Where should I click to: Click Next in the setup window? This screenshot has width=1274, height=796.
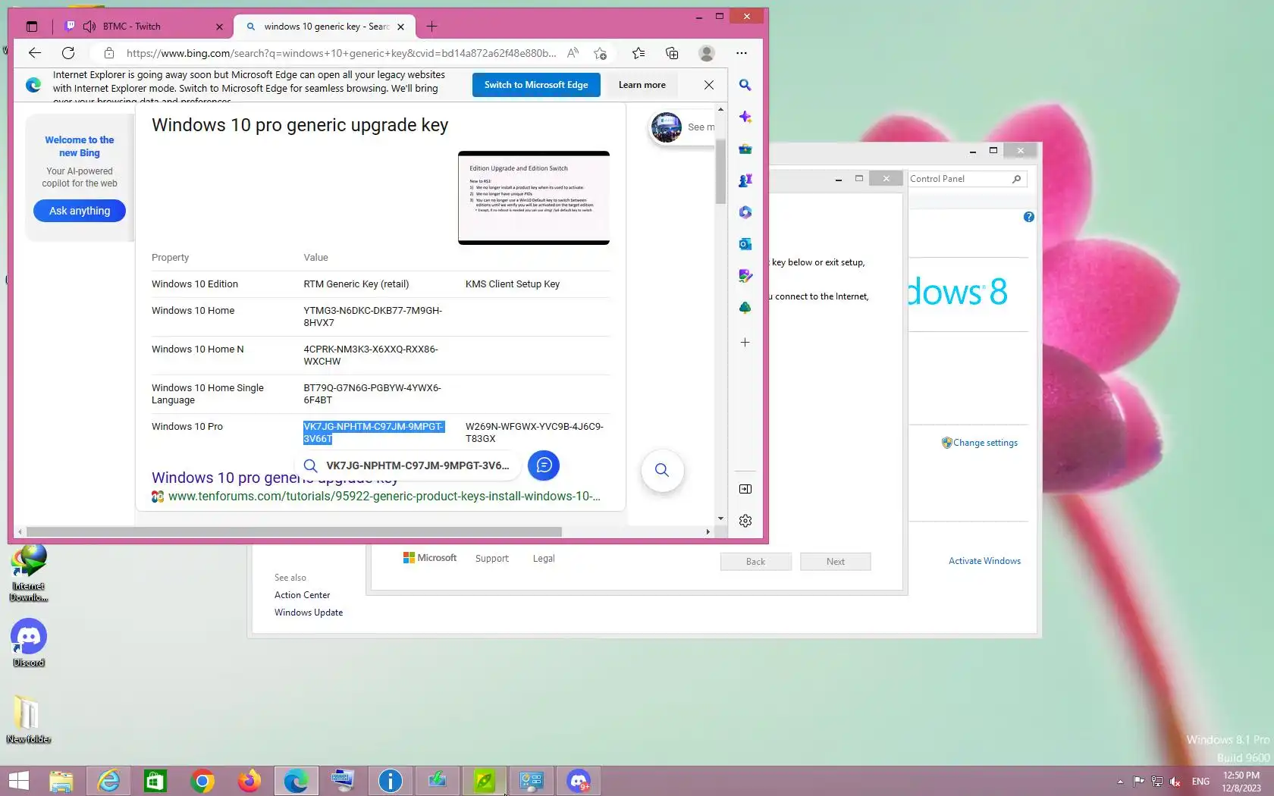836,562
